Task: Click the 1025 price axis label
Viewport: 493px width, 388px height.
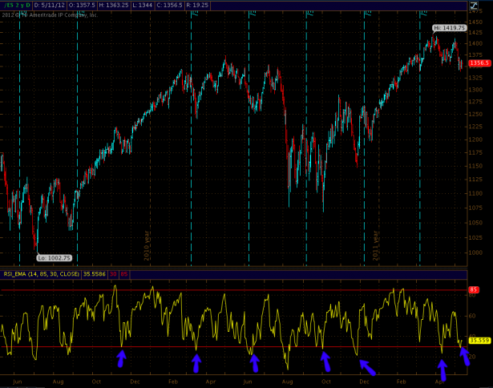Action: 475,237
